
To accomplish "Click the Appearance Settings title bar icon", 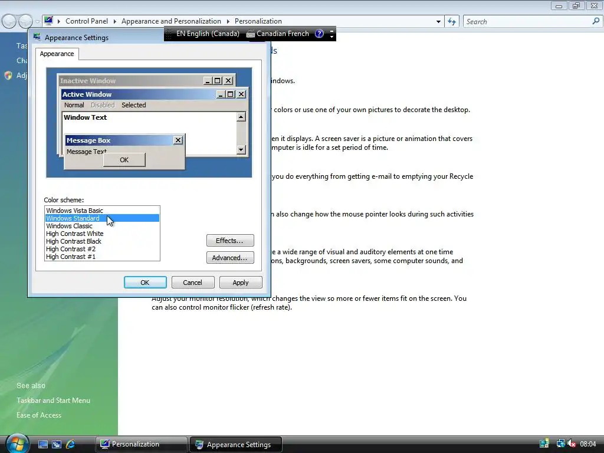I will 37,37.
